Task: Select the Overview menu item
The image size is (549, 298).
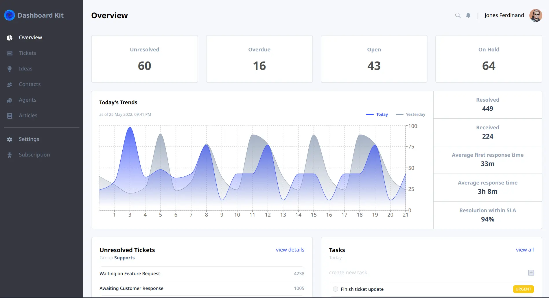Action: click(30, 38)
